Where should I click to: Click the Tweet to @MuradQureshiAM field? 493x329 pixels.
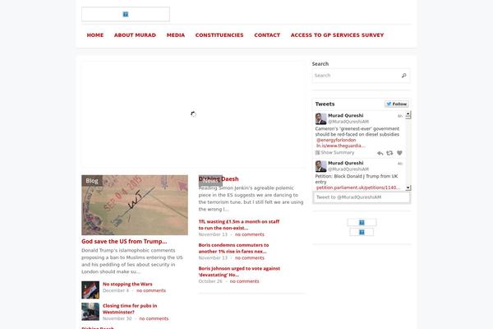click(362, 197)
